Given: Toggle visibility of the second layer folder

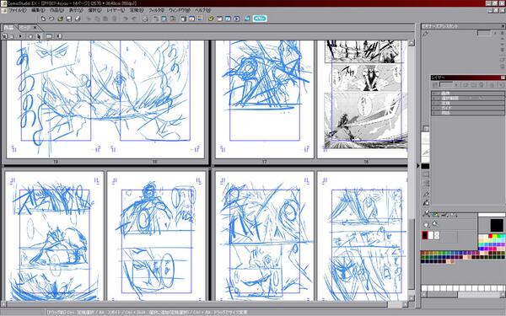Looking at the screenshot, I should (434, 98).
